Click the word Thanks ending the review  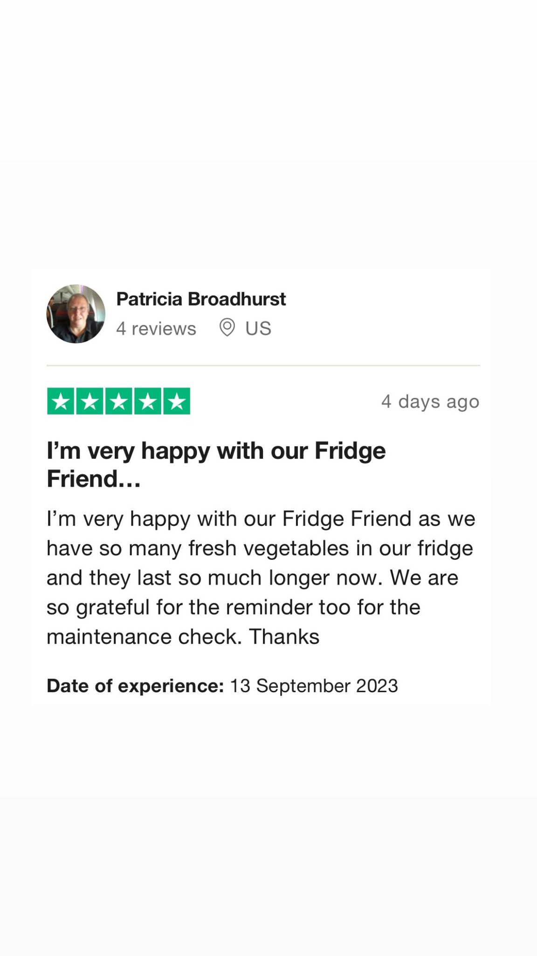(284, 637)
